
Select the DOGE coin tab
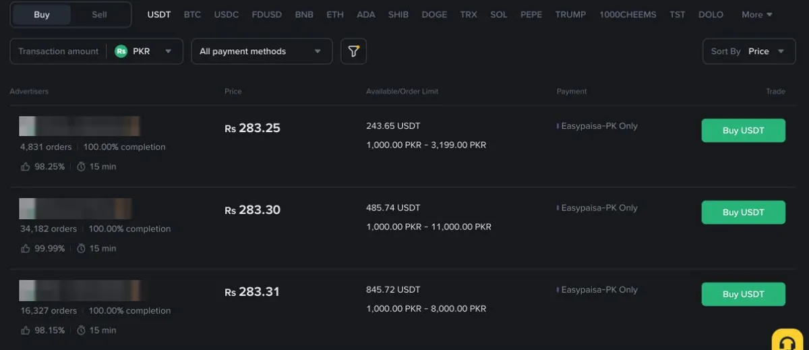[434, 14]
